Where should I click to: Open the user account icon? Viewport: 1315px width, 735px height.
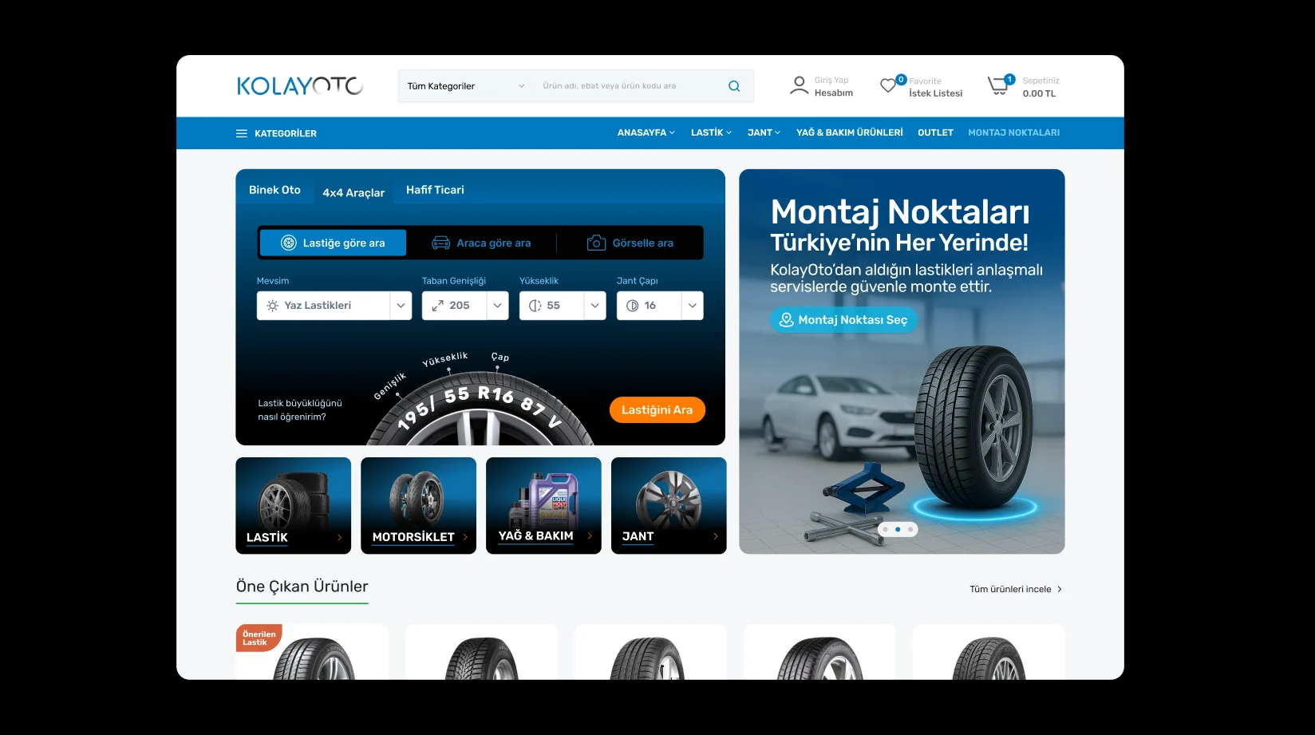[799, 85]
